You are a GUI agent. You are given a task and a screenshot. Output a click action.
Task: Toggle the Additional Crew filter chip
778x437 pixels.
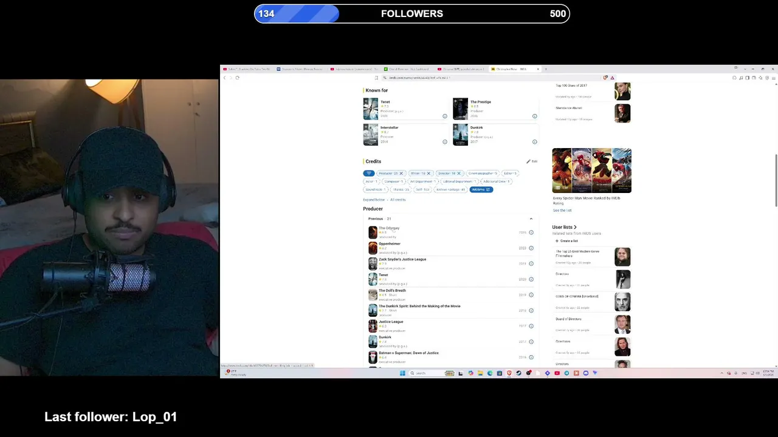497,181
